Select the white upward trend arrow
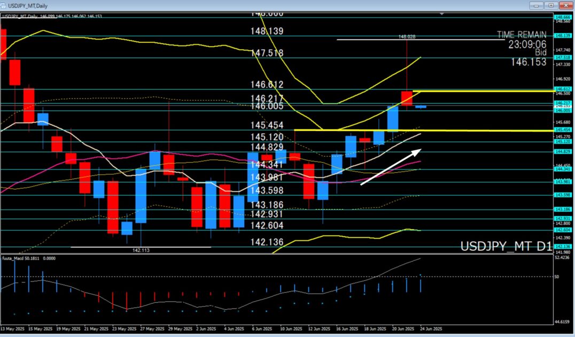Image resolution: width=575 pixels, height=337 pixels. pyautogui.click(x=391, y=167)
